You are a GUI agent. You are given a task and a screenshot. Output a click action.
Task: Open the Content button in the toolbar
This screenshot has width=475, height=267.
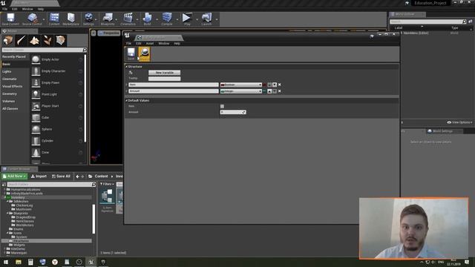54,19
